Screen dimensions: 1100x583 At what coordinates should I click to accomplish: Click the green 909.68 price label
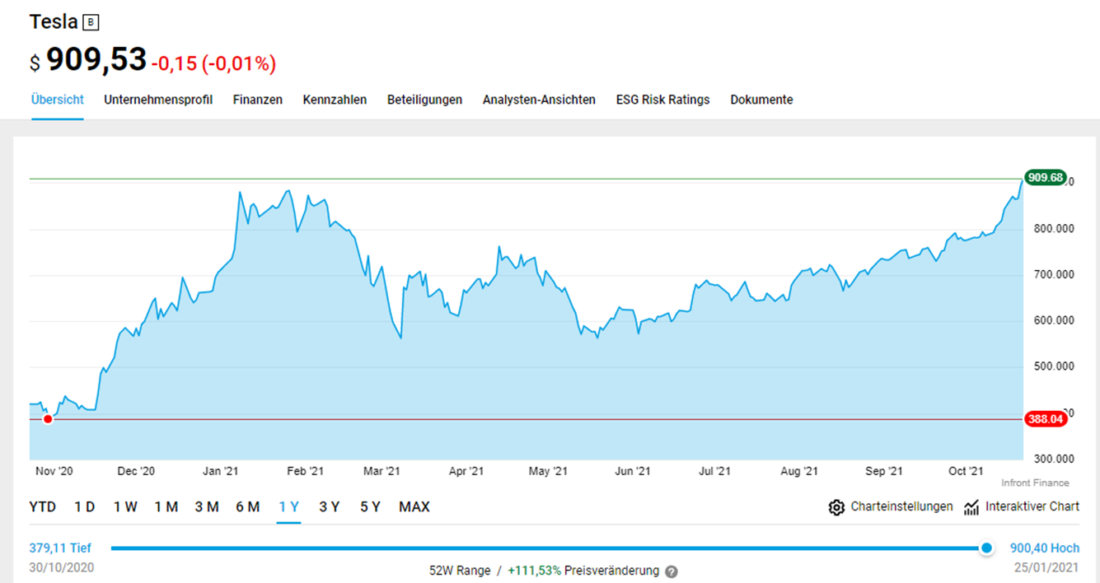tap(1045, 178)
